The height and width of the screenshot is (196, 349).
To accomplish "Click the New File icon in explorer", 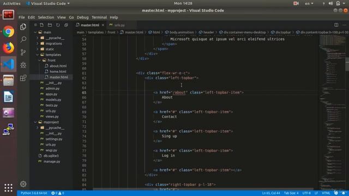I will 41,25.
